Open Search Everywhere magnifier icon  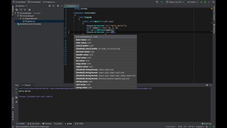pyautogui.click(x=214, y=2)
